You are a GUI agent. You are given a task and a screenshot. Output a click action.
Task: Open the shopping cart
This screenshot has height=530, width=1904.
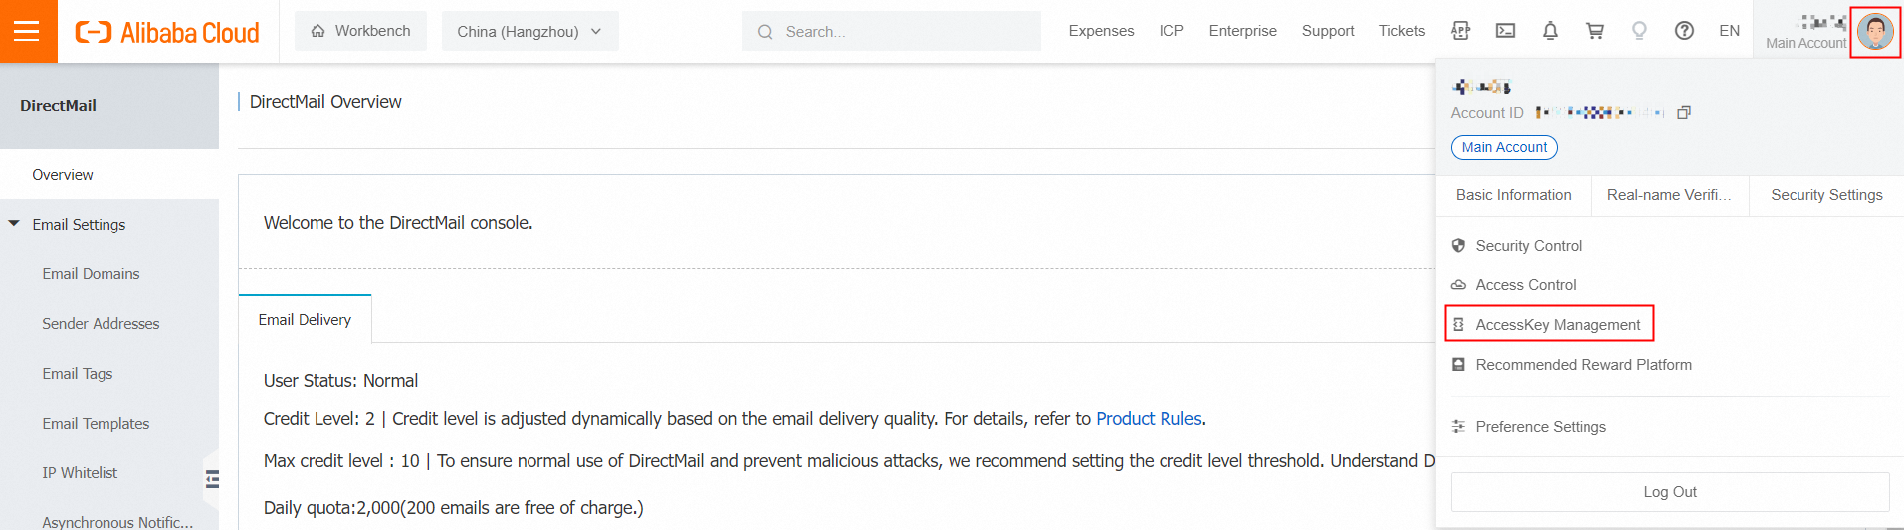coord(1594,31)
